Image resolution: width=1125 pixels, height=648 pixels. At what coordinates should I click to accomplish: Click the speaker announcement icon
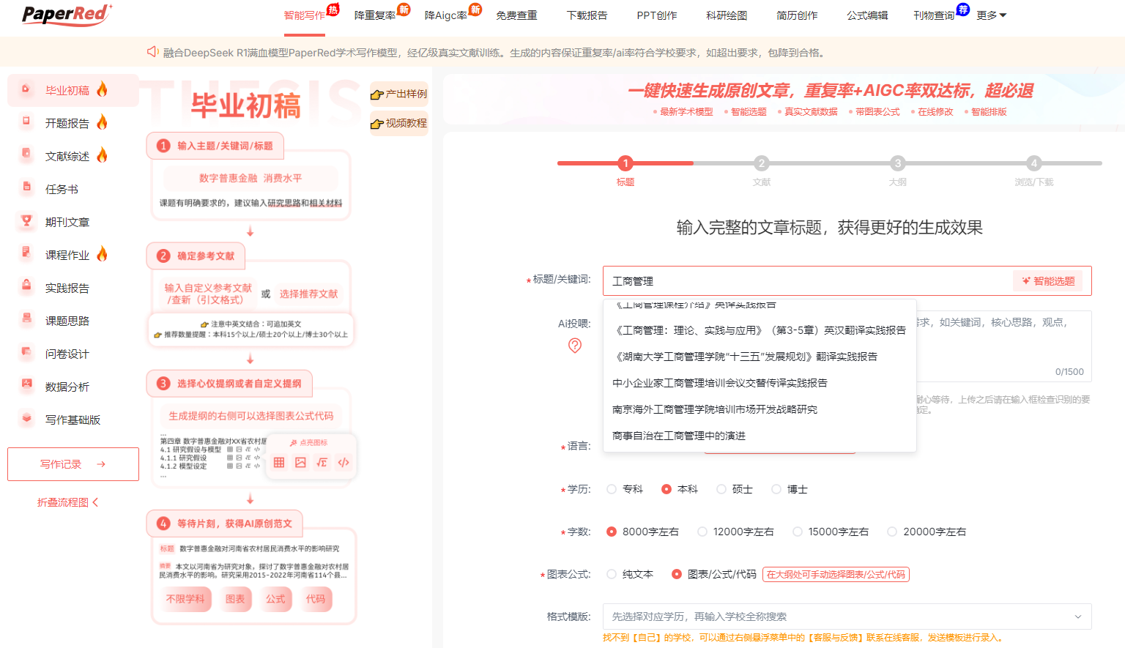152,52
